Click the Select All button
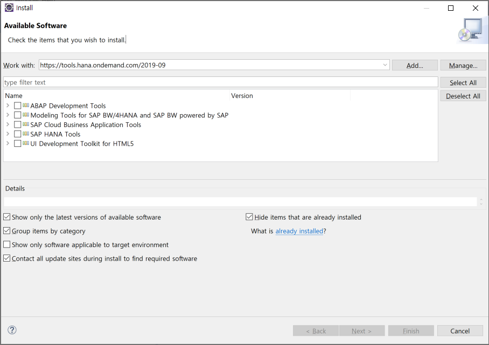489x345 pixels. pos(463,82)
